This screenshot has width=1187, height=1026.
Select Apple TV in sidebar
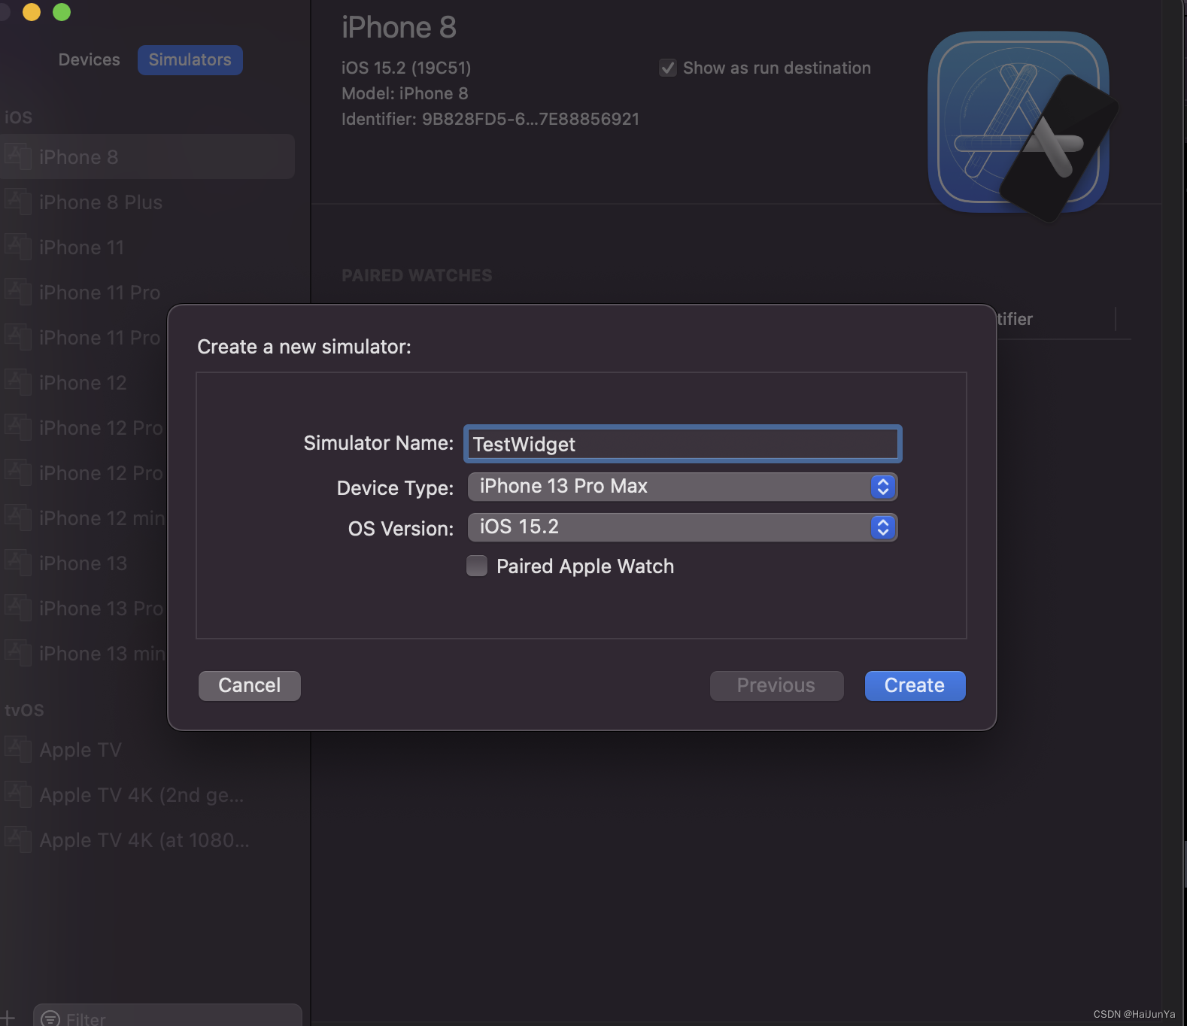pos(147,749)
